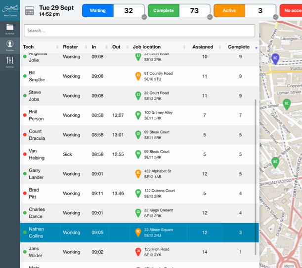The width and height of the screenshot is (302, 268).
Task: Click red location pin for 123 High Road
Action: tap(138, 252)
